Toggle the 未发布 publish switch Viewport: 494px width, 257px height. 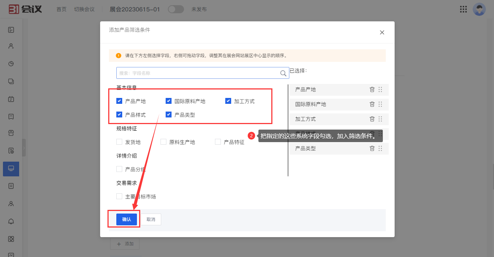pyautogui.click(x=176, y=9)
